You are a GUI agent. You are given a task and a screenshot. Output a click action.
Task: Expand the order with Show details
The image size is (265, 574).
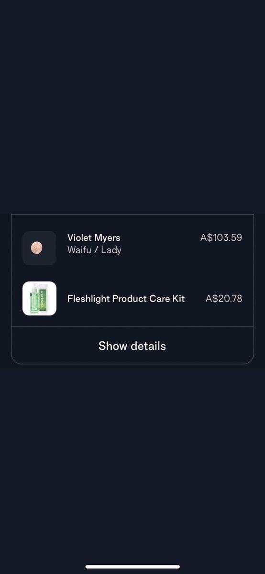point(132,346)
